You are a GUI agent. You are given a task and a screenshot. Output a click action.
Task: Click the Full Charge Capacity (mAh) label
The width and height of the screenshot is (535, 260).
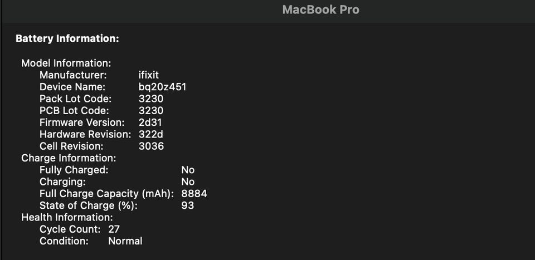[106, 194]
